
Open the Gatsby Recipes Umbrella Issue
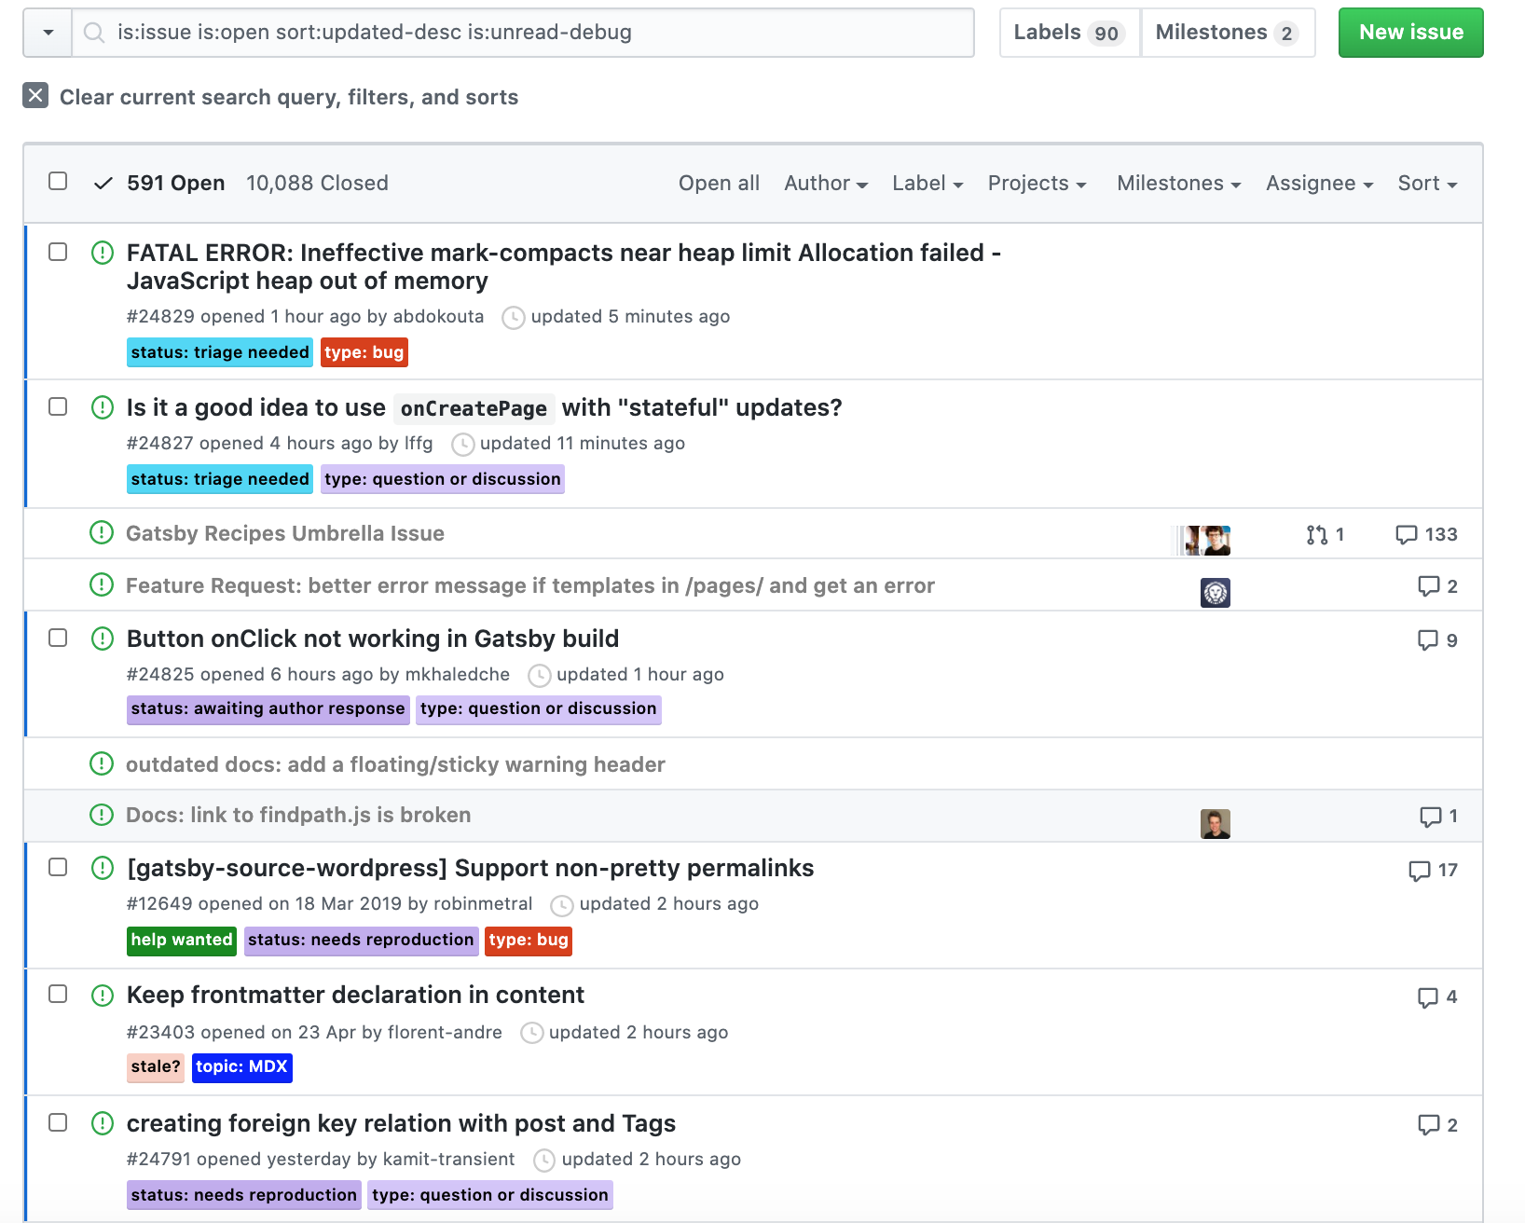(285, 533)
